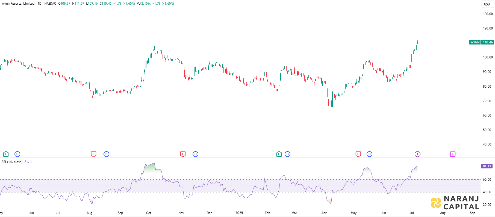The height and width of the screenshot is (217, 495).
Task: Click the 130.00 price axis label
Action: (x=488, y=14)
